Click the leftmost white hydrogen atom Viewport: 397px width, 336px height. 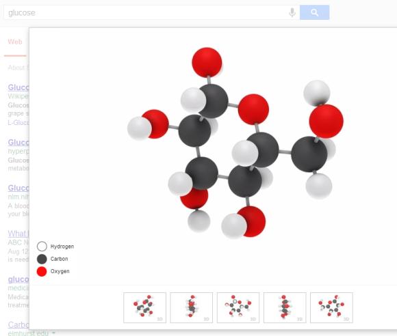tap(139, 128)
